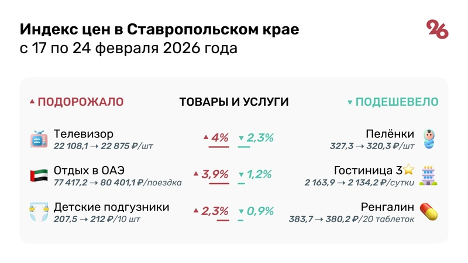Screen dimensions: 468x263
Task: Click the Отдых в ОАЭ label
Action: pos(90,171)
